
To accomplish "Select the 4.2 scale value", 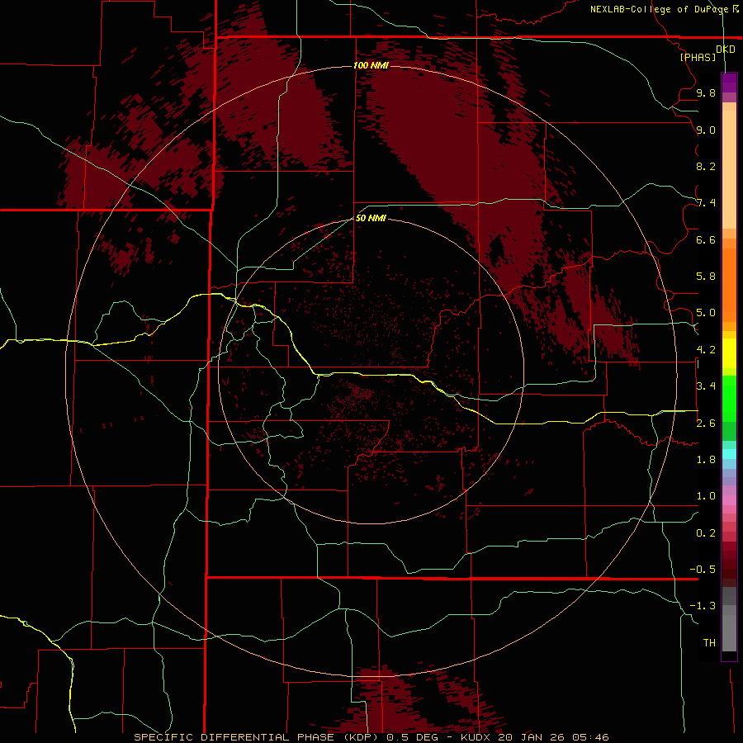I will click(x=706, y=350).
